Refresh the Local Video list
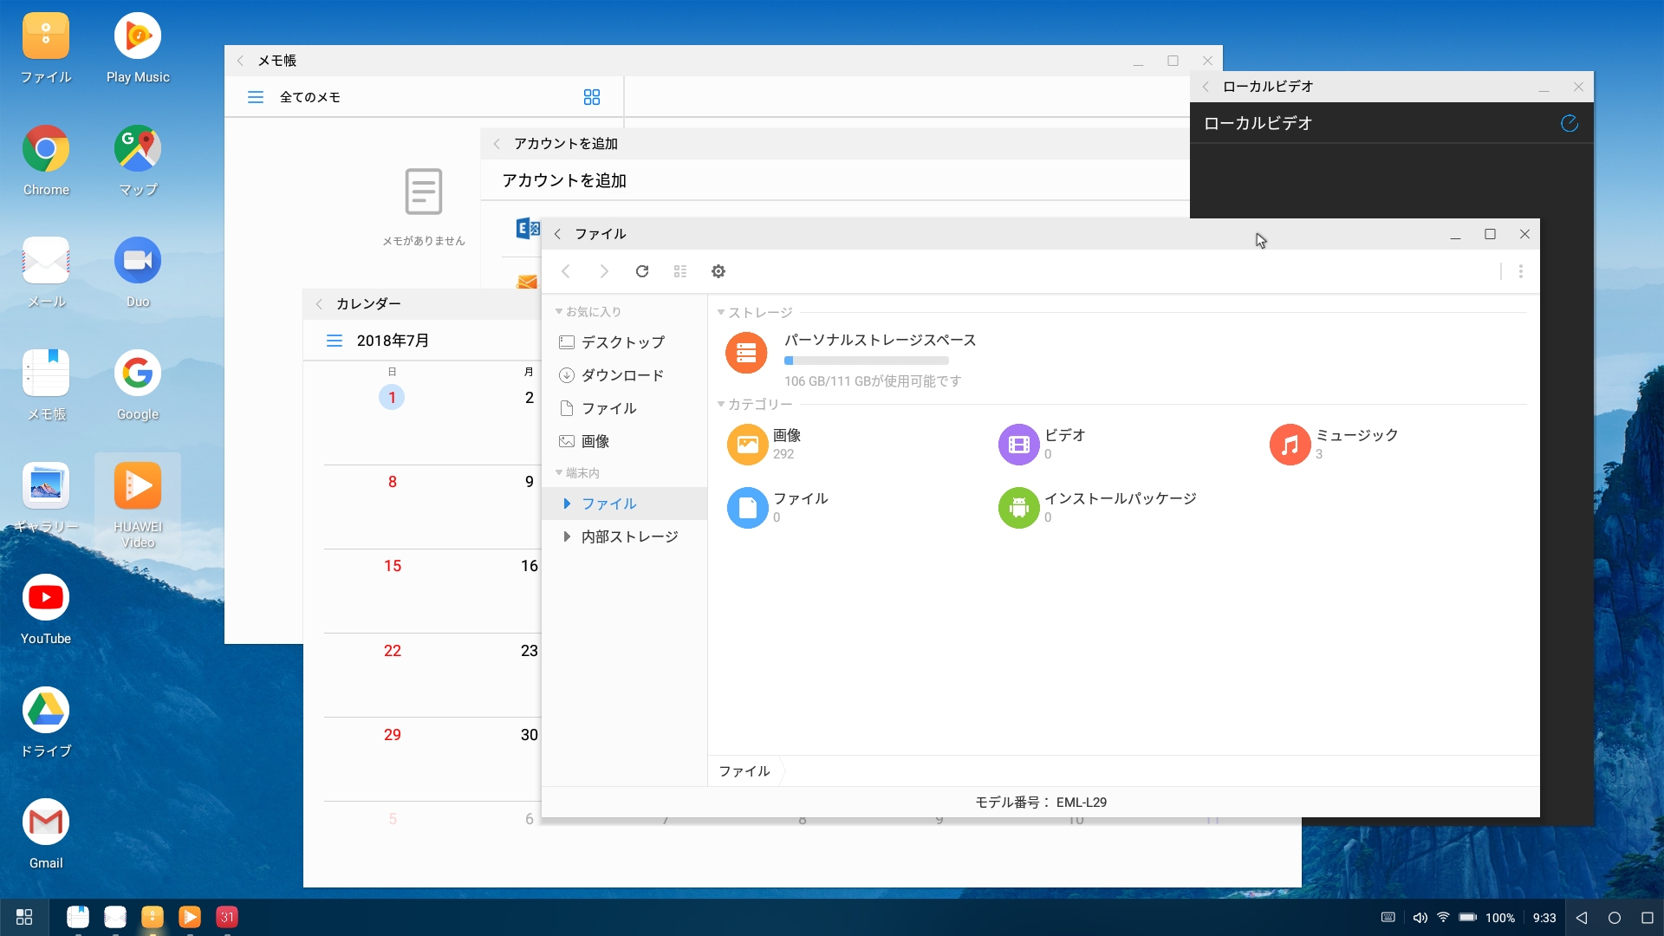Image resolution: width=1664 pixels, height=936 pixels. click(1569, 123)
